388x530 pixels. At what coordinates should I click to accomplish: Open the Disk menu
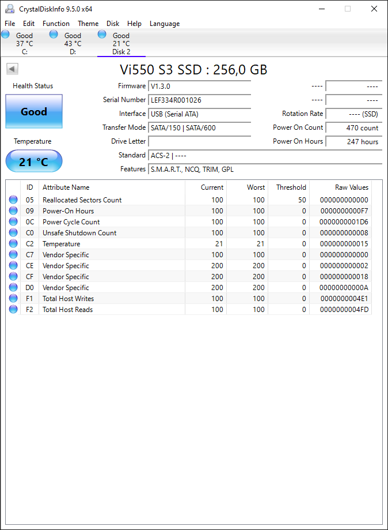pos(113,24)
